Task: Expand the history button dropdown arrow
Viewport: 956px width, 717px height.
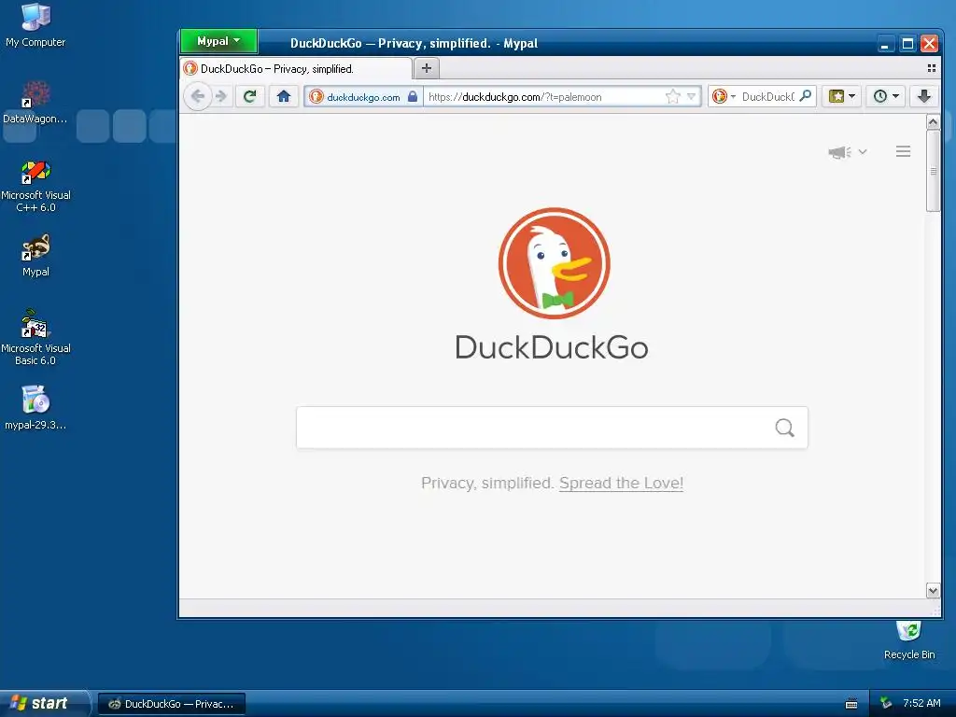Action: tap(895, 96)
